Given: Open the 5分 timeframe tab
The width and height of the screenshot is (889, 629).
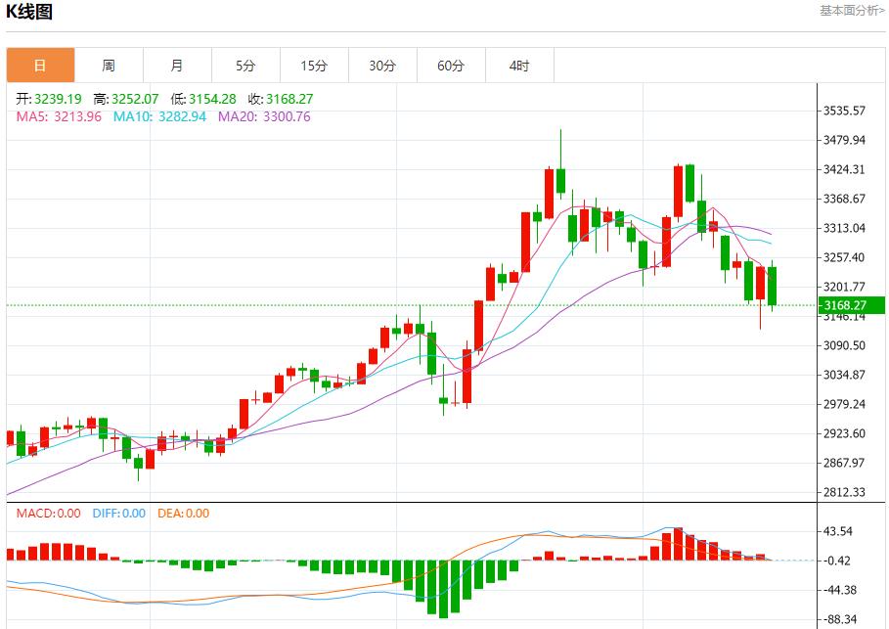Looking at the screenshot, I should [245, 66].
